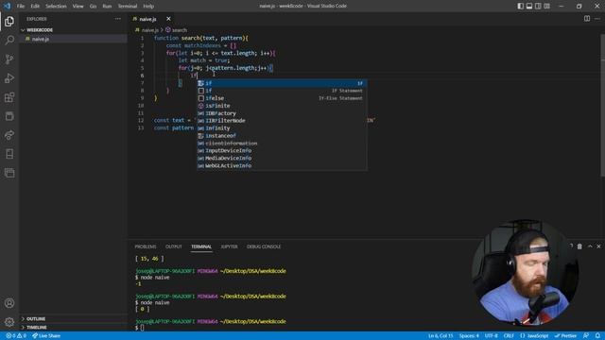Select the Infinity suggestion
Screen dimensions: 605x340
(282, 128)
